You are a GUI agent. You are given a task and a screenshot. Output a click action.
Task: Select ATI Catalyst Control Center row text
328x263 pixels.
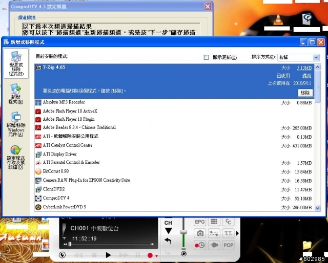[68, 145]
